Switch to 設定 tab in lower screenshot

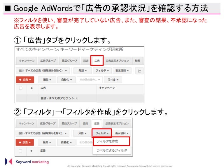(85, 124)
